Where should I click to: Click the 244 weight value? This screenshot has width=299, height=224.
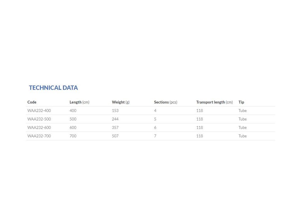[x=115, y=119]
